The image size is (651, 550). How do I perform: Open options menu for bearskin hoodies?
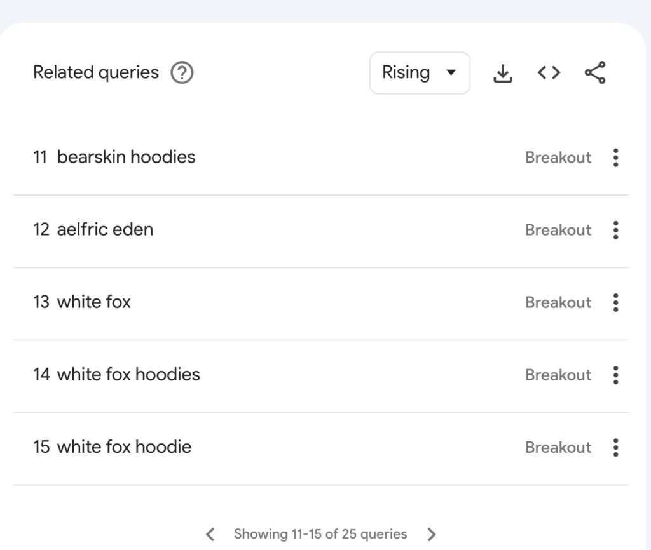pyautogui.click(x=615, y=158)
